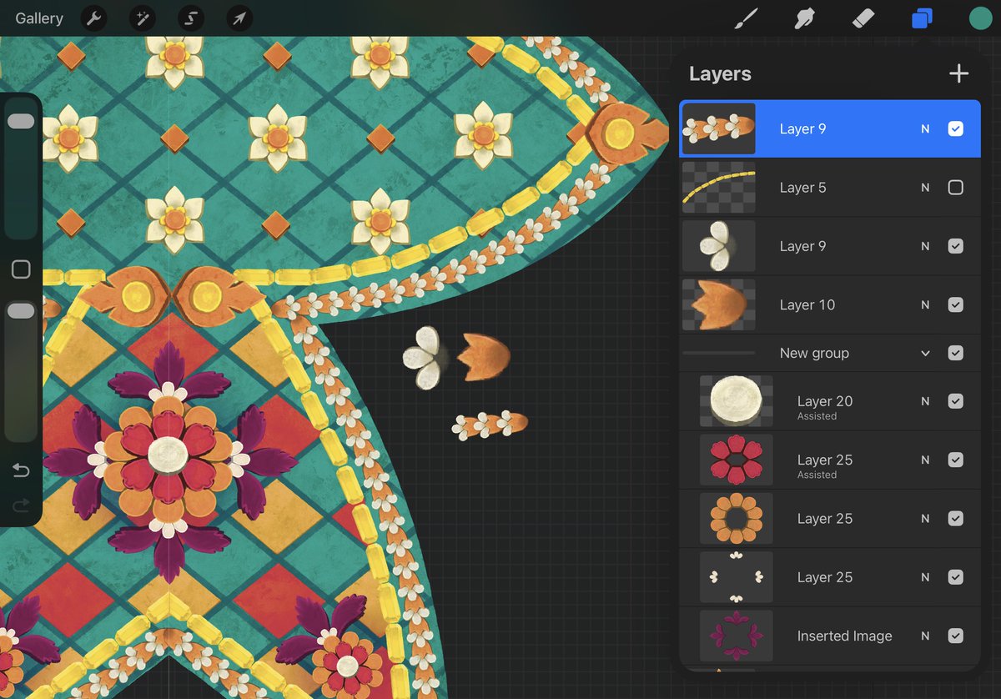
Task: Hide Layer 20
Action: pos(956,401)
